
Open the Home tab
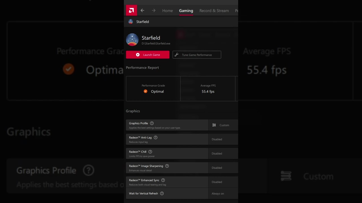point(167,11)
